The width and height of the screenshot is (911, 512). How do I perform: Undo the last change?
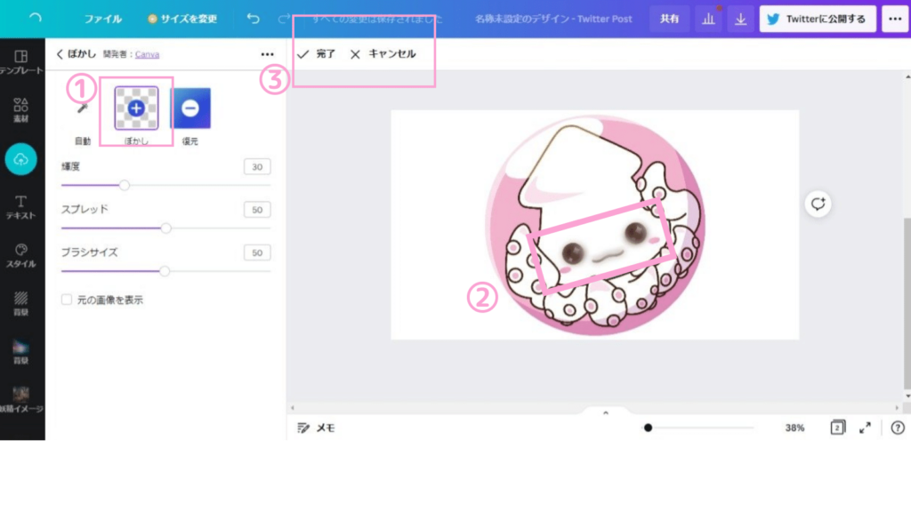(x=253, y=19)
